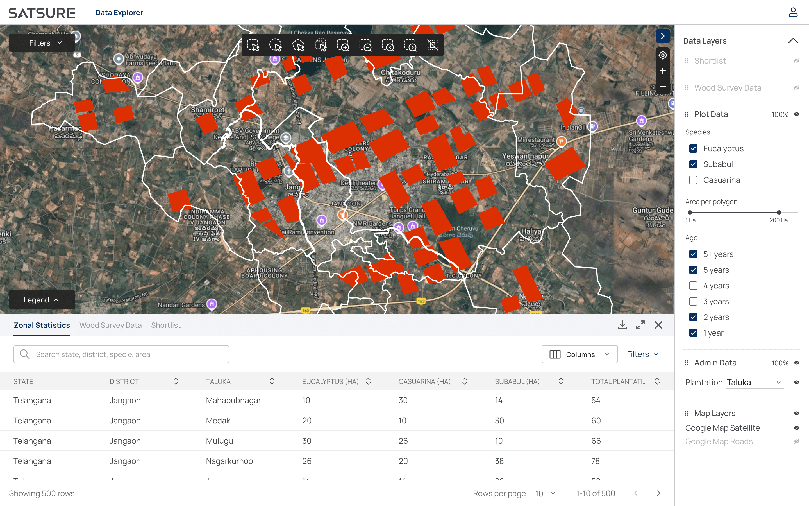
Task: Select the rectangle selection tool
Action: point(253,45)
